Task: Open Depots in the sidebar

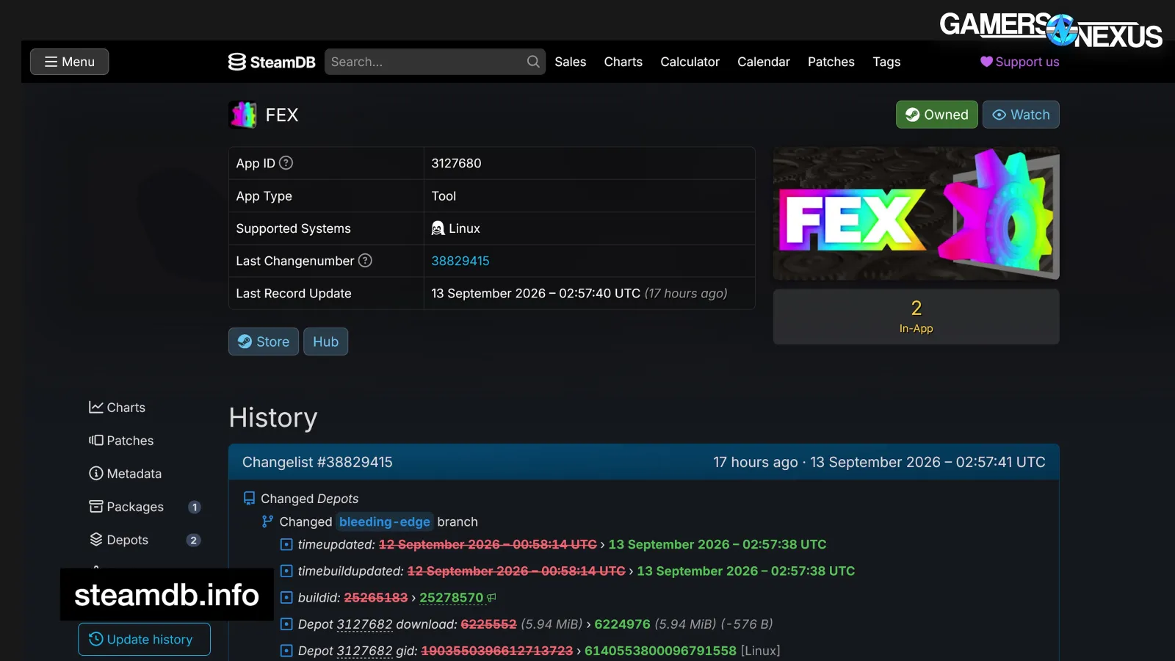Action: pyautogui.click(x=118, y=540)
